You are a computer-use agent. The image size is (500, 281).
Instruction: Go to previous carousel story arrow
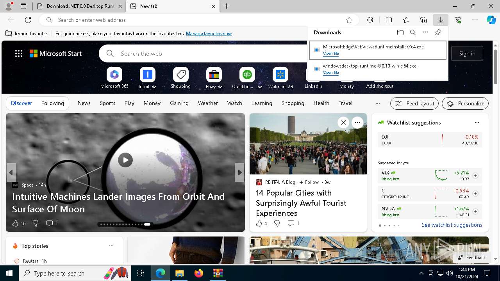click(x=11, y=173)
